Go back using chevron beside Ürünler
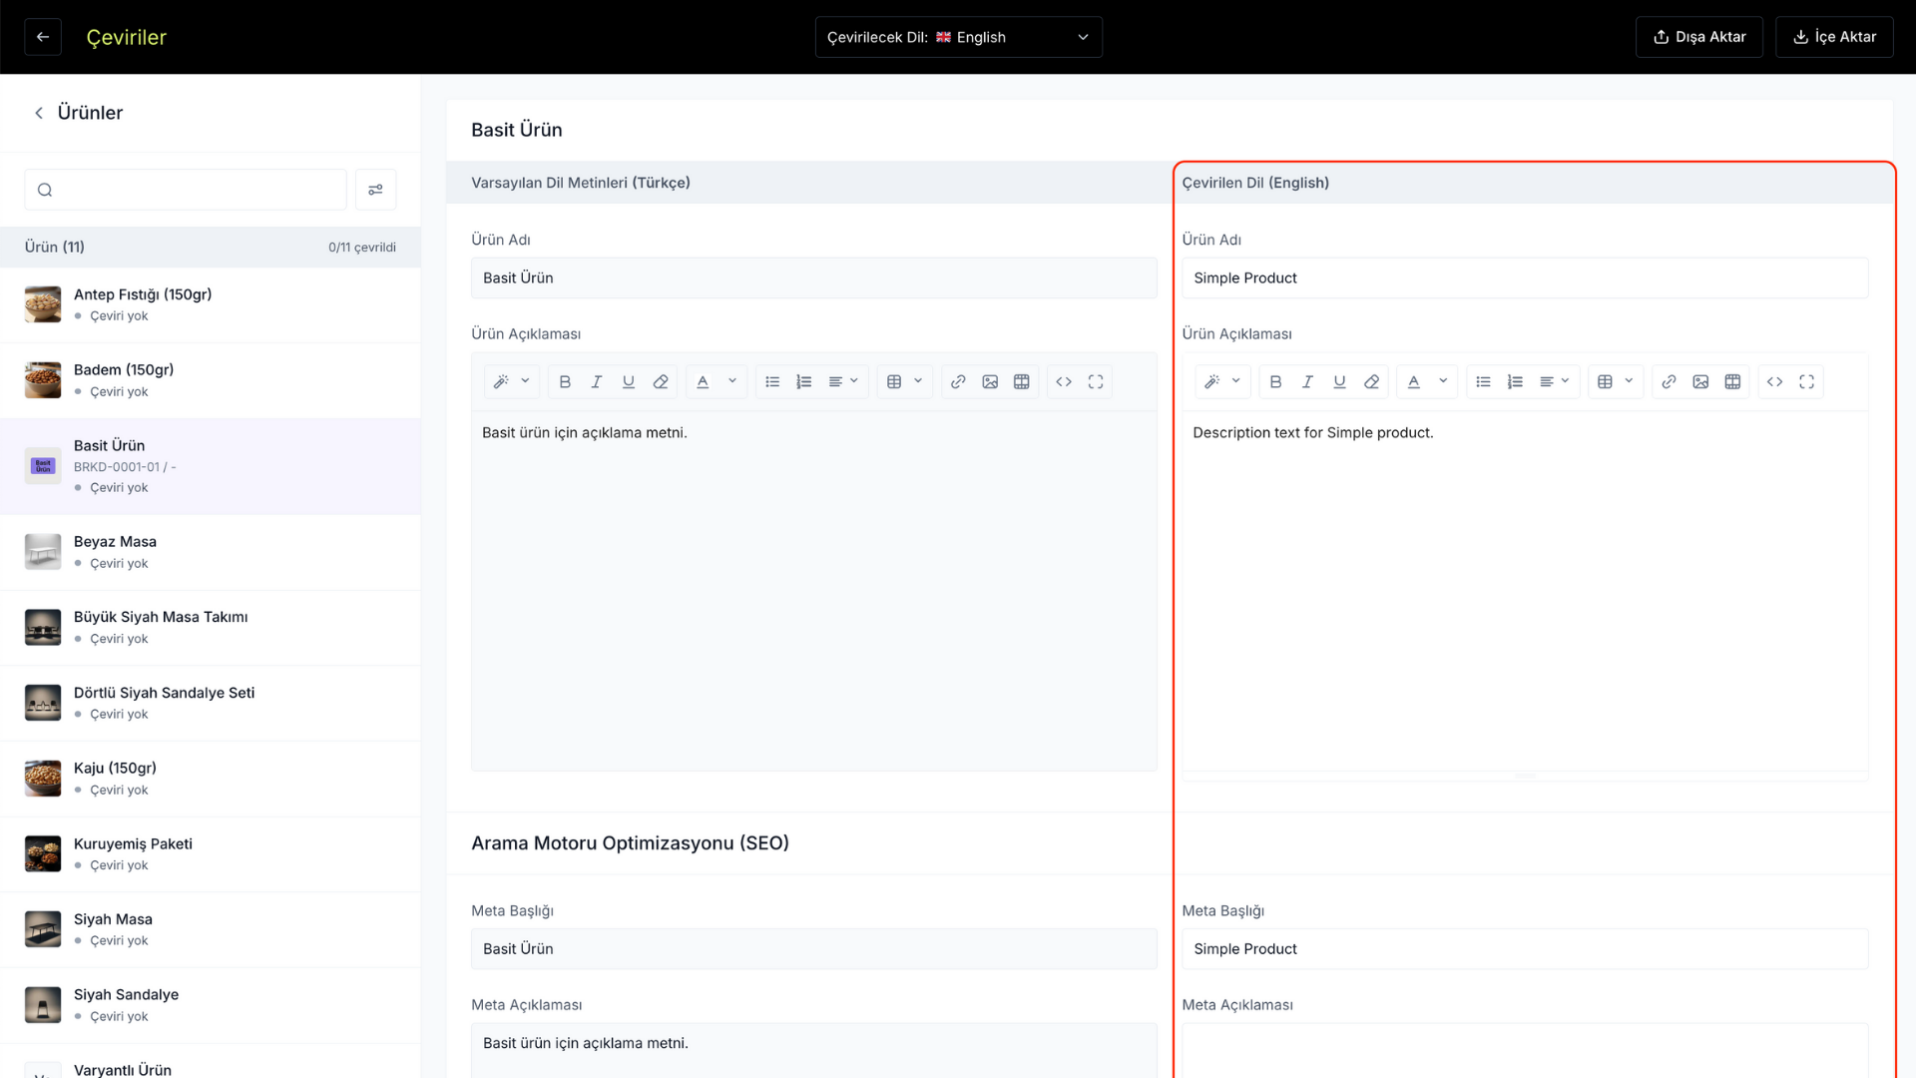 click(39, 113)
